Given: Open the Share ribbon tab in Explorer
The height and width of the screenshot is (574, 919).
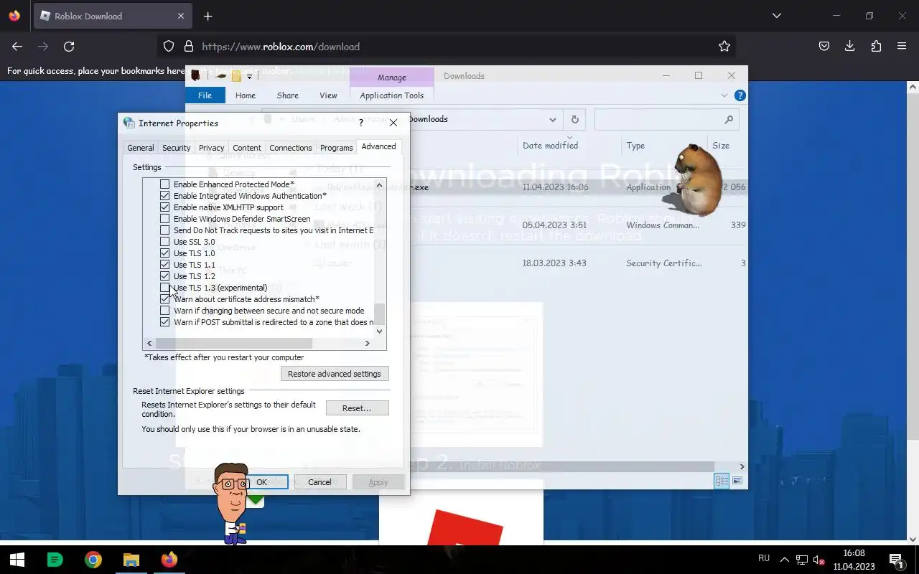Looking at the screenshot, I should pos(287,95).
